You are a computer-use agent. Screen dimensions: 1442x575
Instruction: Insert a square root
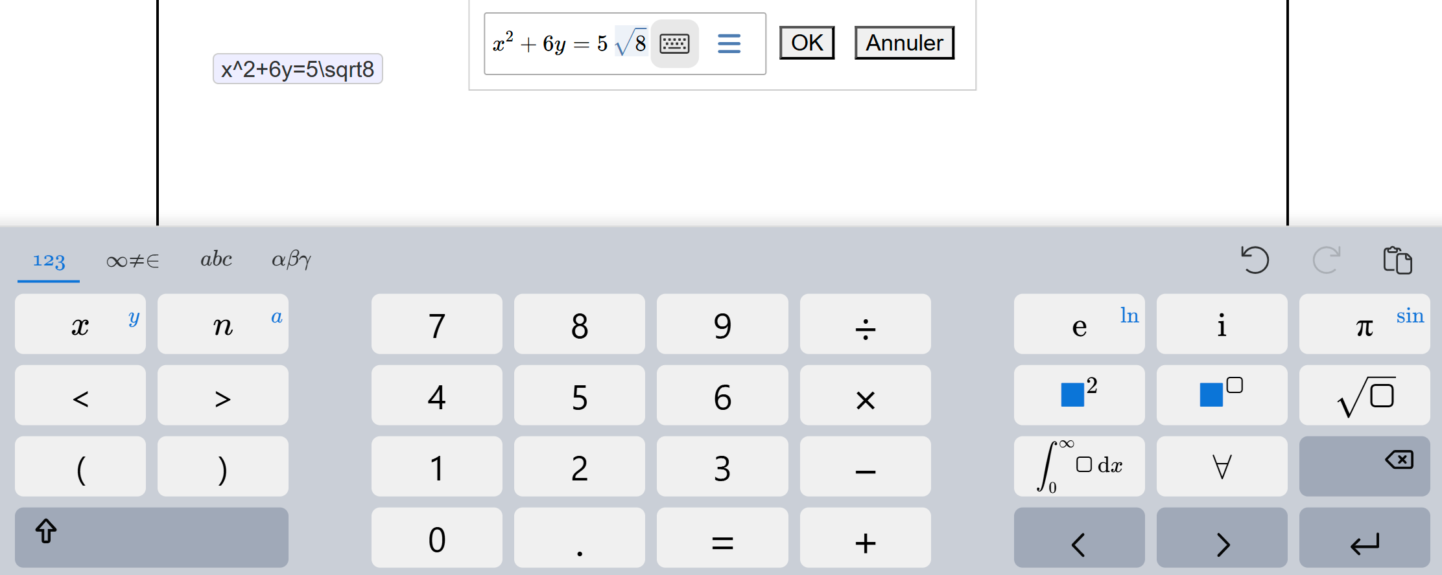(1364, 396)
